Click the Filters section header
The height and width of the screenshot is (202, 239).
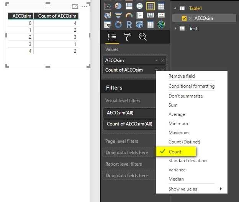[114, 88]
